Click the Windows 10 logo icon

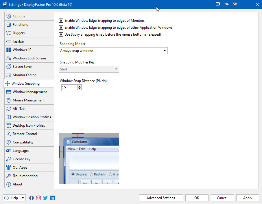[x=9, y=50]
